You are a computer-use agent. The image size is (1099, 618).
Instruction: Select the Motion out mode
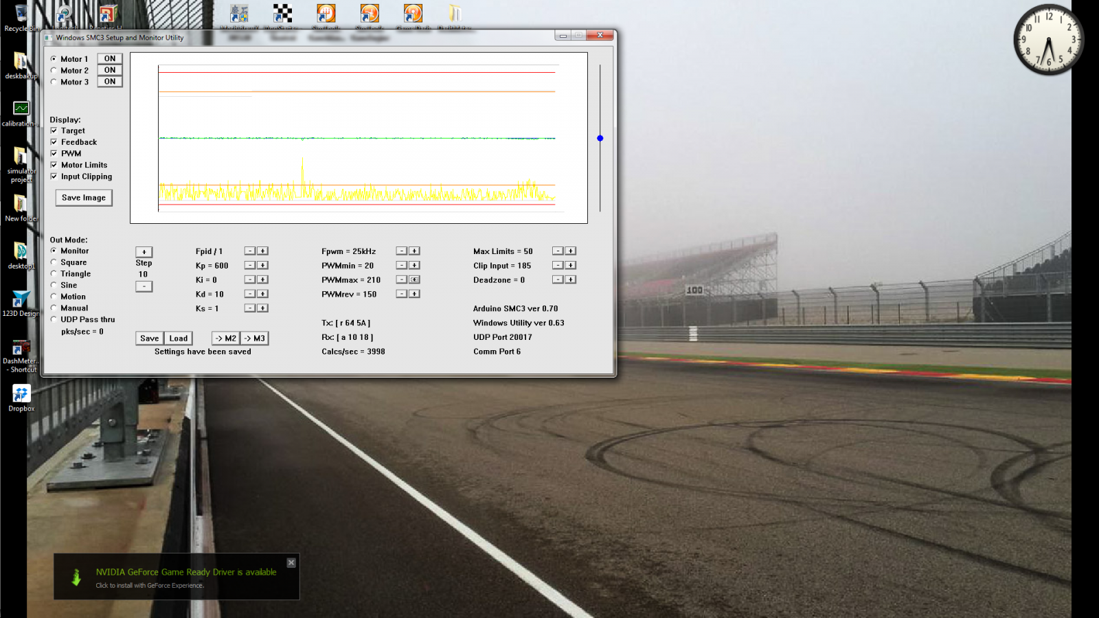coord(54,297)
